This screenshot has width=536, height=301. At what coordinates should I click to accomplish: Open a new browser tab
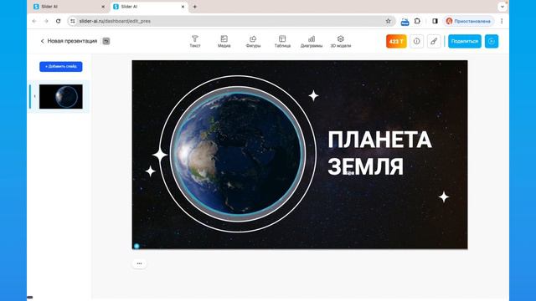195,7
